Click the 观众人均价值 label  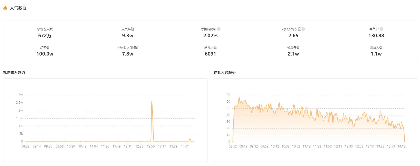pyautogui.click(x=291, y=29)
